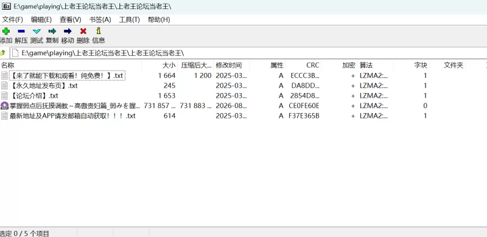Click CRC value DA8DD

pyautogui.click(x=306, y=85)
